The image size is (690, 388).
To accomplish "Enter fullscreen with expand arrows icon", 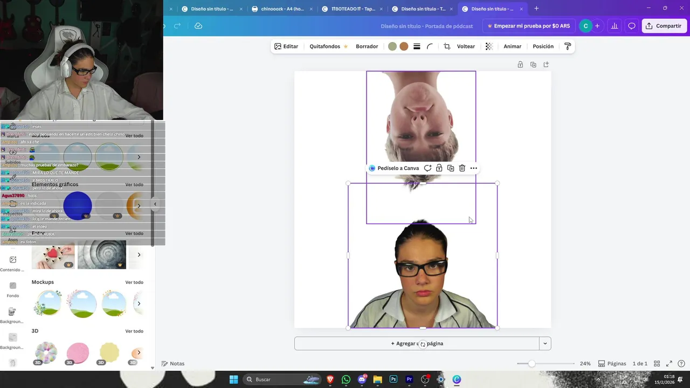I will [x=669, y=364].
